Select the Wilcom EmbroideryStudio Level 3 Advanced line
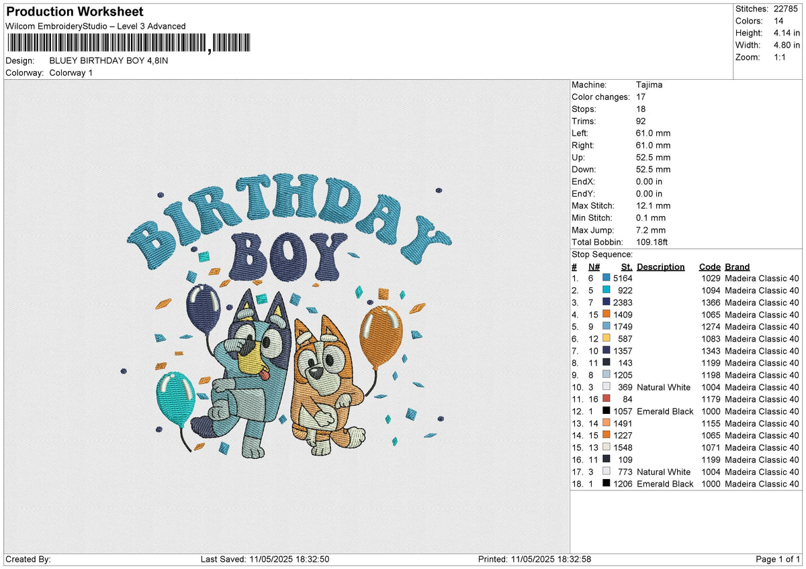The width and height of the screenshot is (806, 569). pyautogui.click(x=95, y=26)
